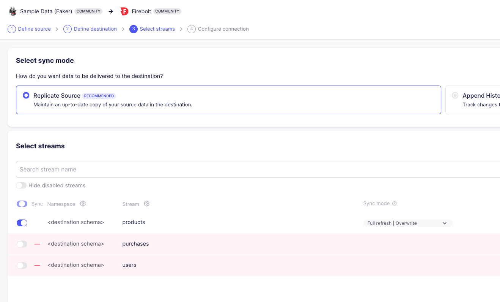Click COMMUNITY badge next to Firebolt
Viewport: 500px width, 302px height.
(167, 11)
